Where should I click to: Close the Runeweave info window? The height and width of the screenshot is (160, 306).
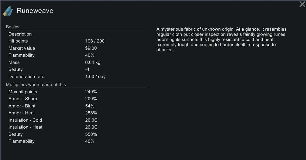click(x=302, y=4)
